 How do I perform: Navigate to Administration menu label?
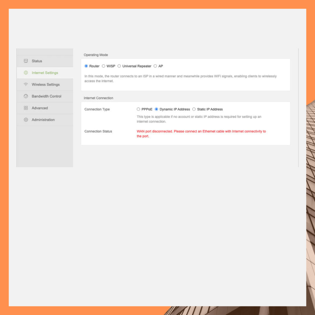[43, 120]
